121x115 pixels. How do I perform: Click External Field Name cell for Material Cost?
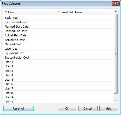coord(83,44)
